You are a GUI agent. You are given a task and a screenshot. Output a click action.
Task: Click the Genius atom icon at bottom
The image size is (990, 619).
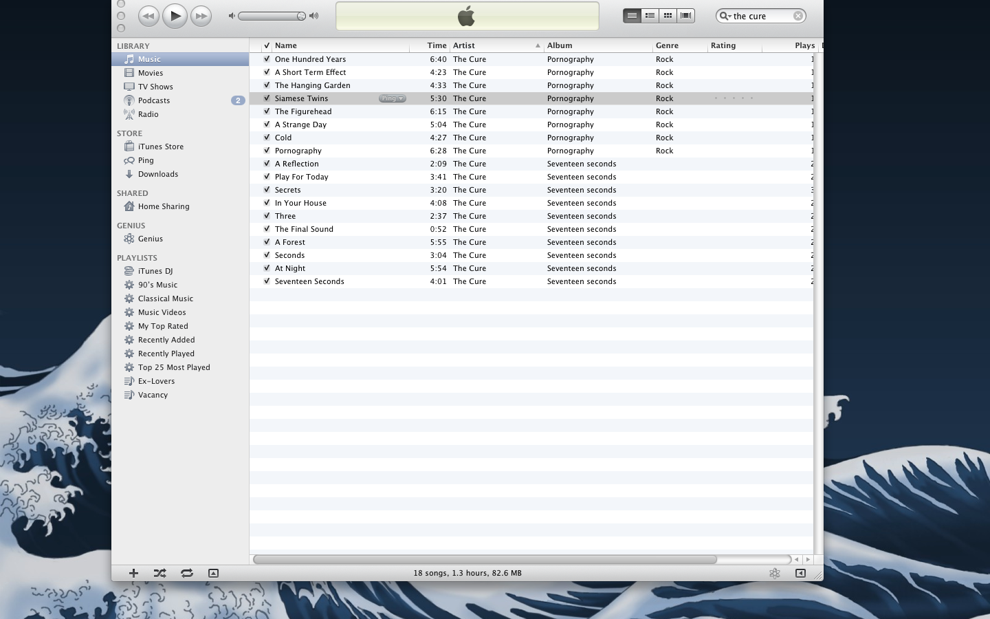click(775, 573)
